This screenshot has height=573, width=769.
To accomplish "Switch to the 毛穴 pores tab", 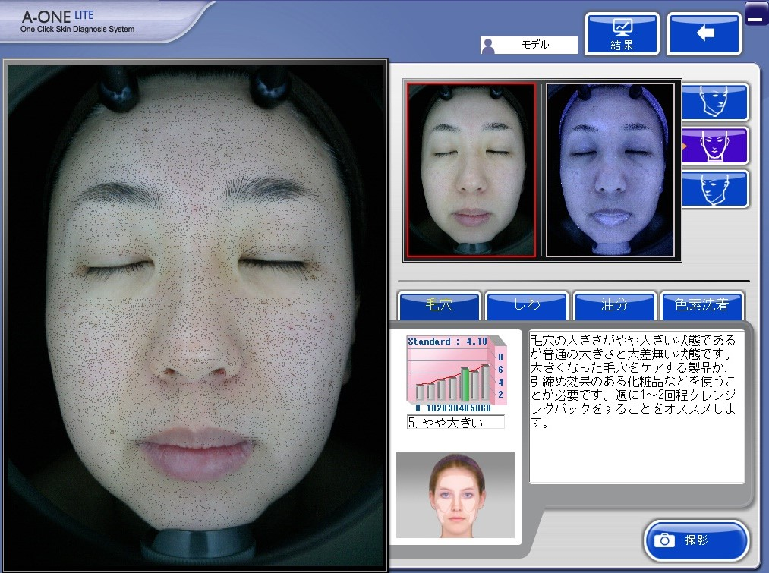I will (x=439, y=305).
